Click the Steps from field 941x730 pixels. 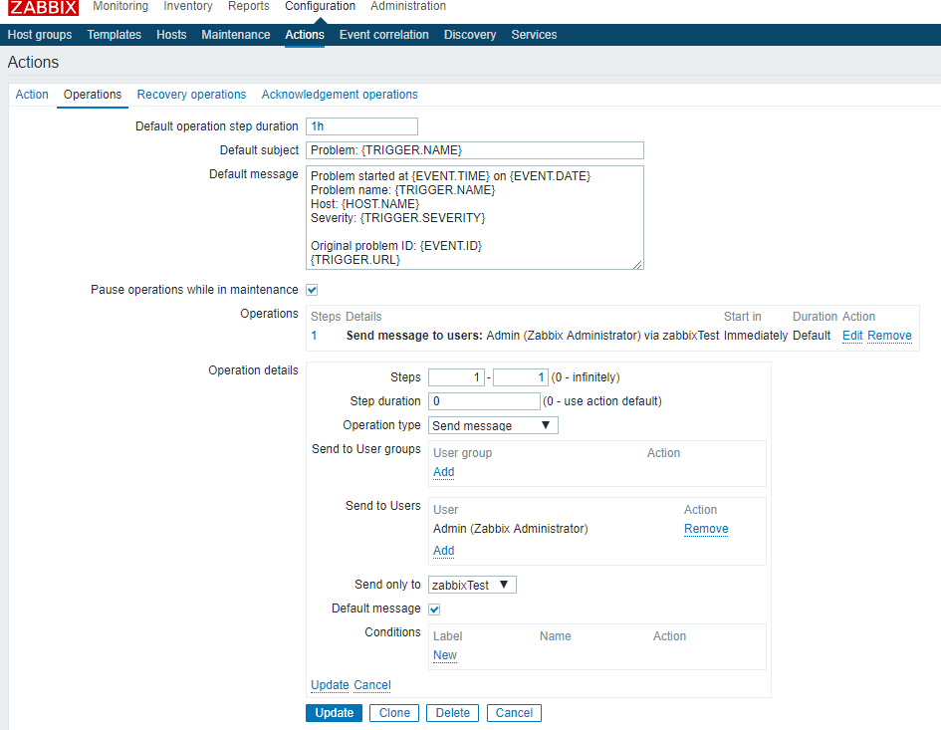(x=456, y=377)
